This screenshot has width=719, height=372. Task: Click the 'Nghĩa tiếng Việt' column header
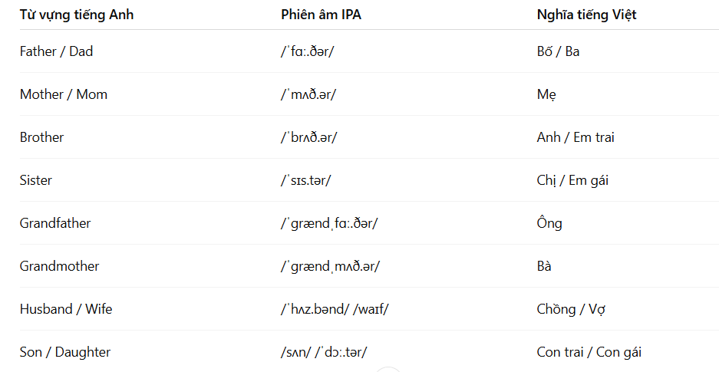(x=586, y=15)
